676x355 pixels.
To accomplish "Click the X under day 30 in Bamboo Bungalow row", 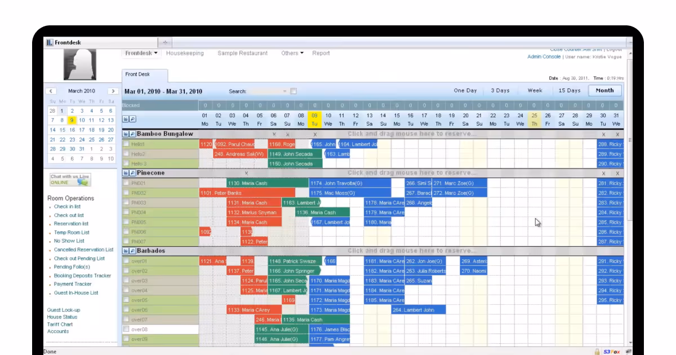I will point(603,135).
